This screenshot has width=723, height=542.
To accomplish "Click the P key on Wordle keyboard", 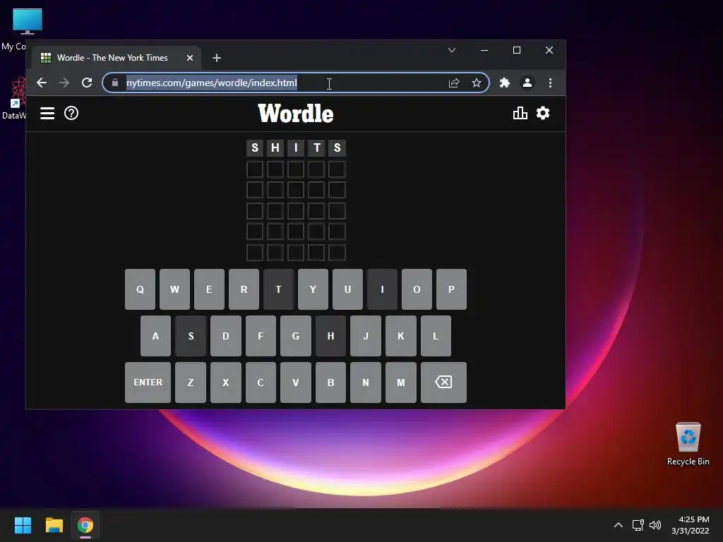I will click(451, 289).
